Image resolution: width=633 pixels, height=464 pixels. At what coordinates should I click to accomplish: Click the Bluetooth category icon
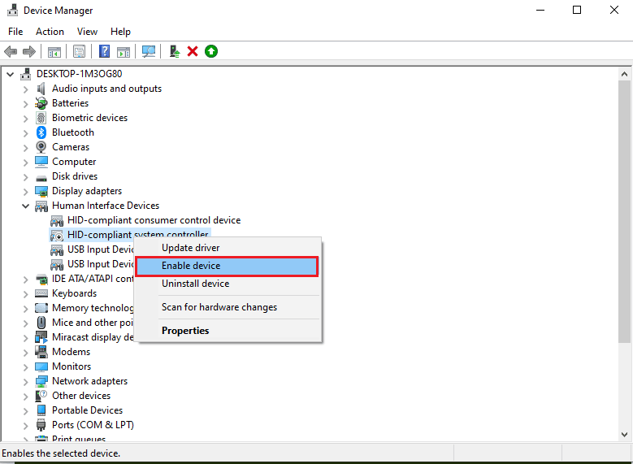41,132
